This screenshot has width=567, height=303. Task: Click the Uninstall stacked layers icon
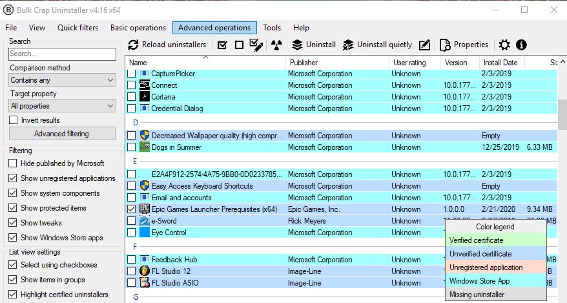pyautogui.click(x=297, y=45)
